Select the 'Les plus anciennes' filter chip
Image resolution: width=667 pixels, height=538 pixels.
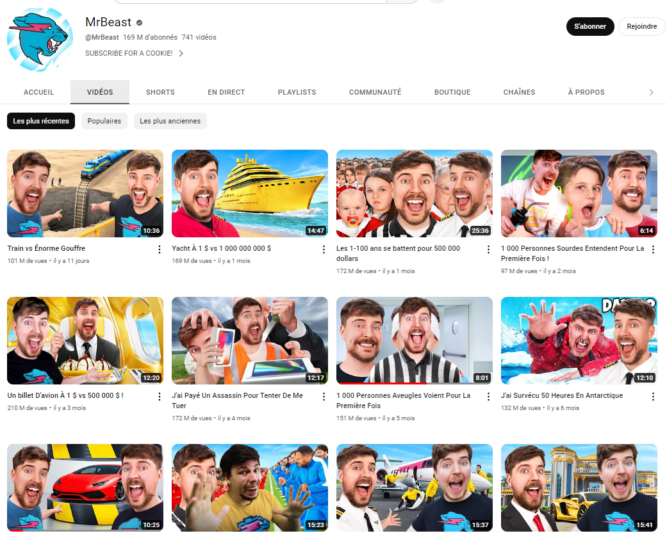(170, 121)
